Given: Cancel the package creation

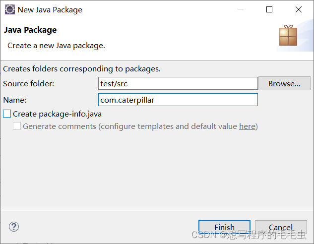Looking at the screenshot, I should (281, 228).
